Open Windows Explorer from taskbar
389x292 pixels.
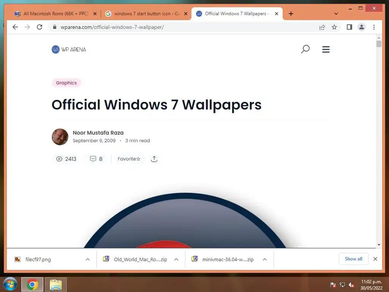(x=56, y=284)
